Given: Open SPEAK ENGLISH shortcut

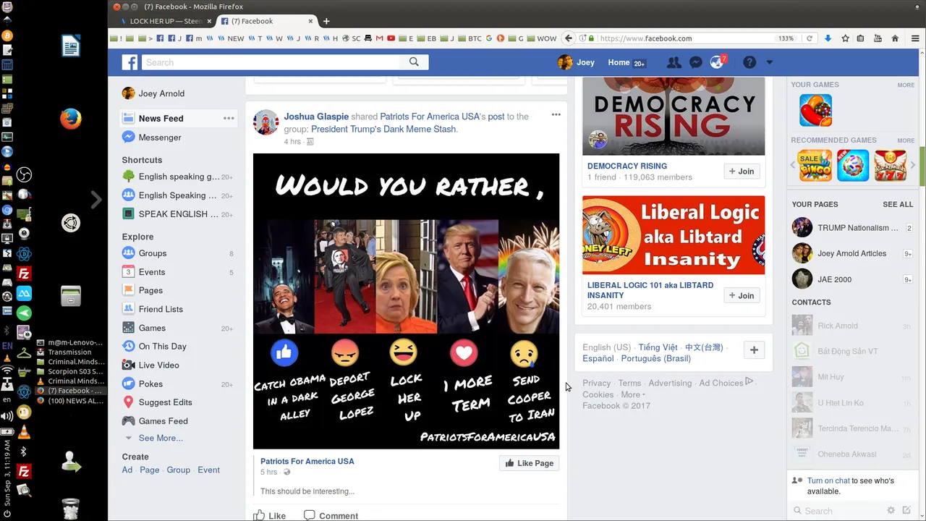Looking at the screenshot, I should point(177,214).
